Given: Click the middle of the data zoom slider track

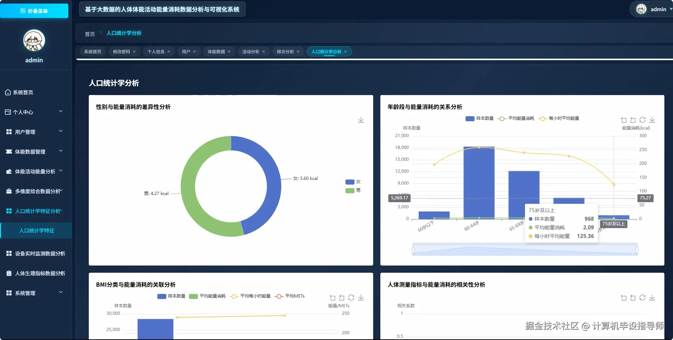Looking at the screenshot, I should [x=525, y=250].
